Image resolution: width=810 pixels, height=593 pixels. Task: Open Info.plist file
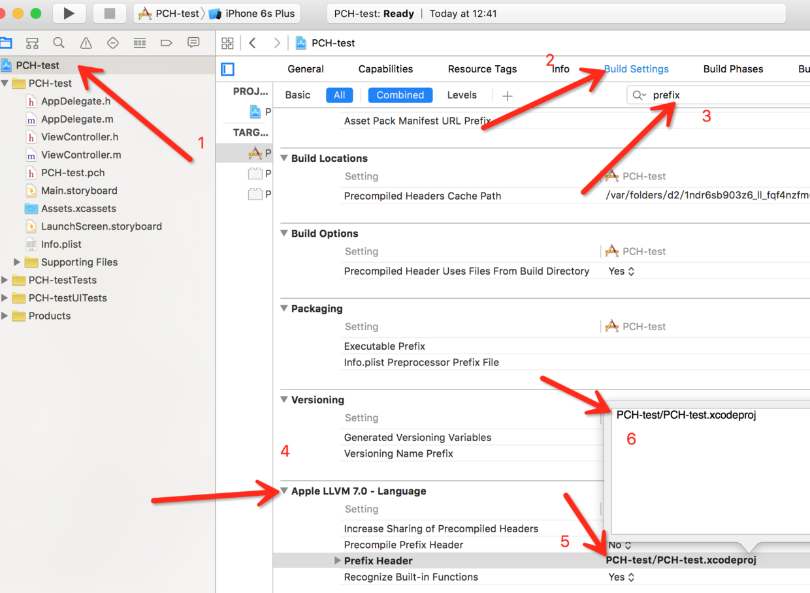(61, 245)
